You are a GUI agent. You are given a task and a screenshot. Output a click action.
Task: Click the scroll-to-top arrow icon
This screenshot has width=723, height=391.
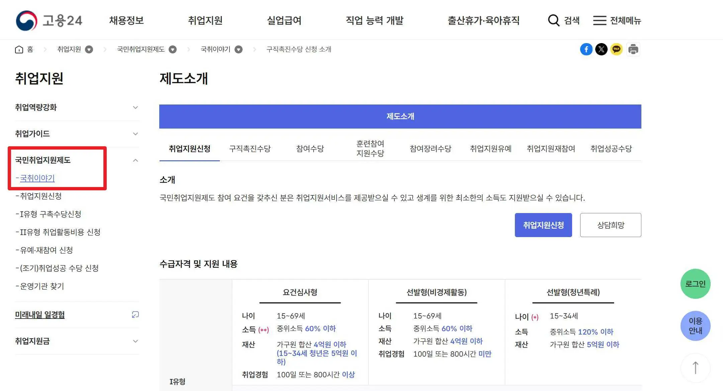tap(696, 367)
